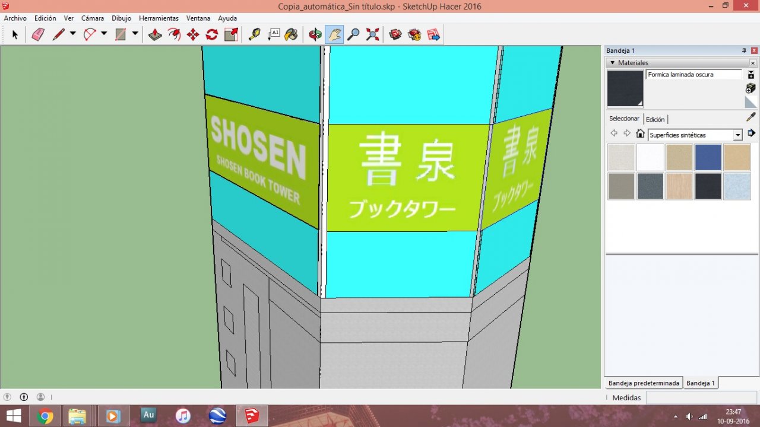
Task: Click the current material preview thumbnail
Action: click(x=625, y=88)
